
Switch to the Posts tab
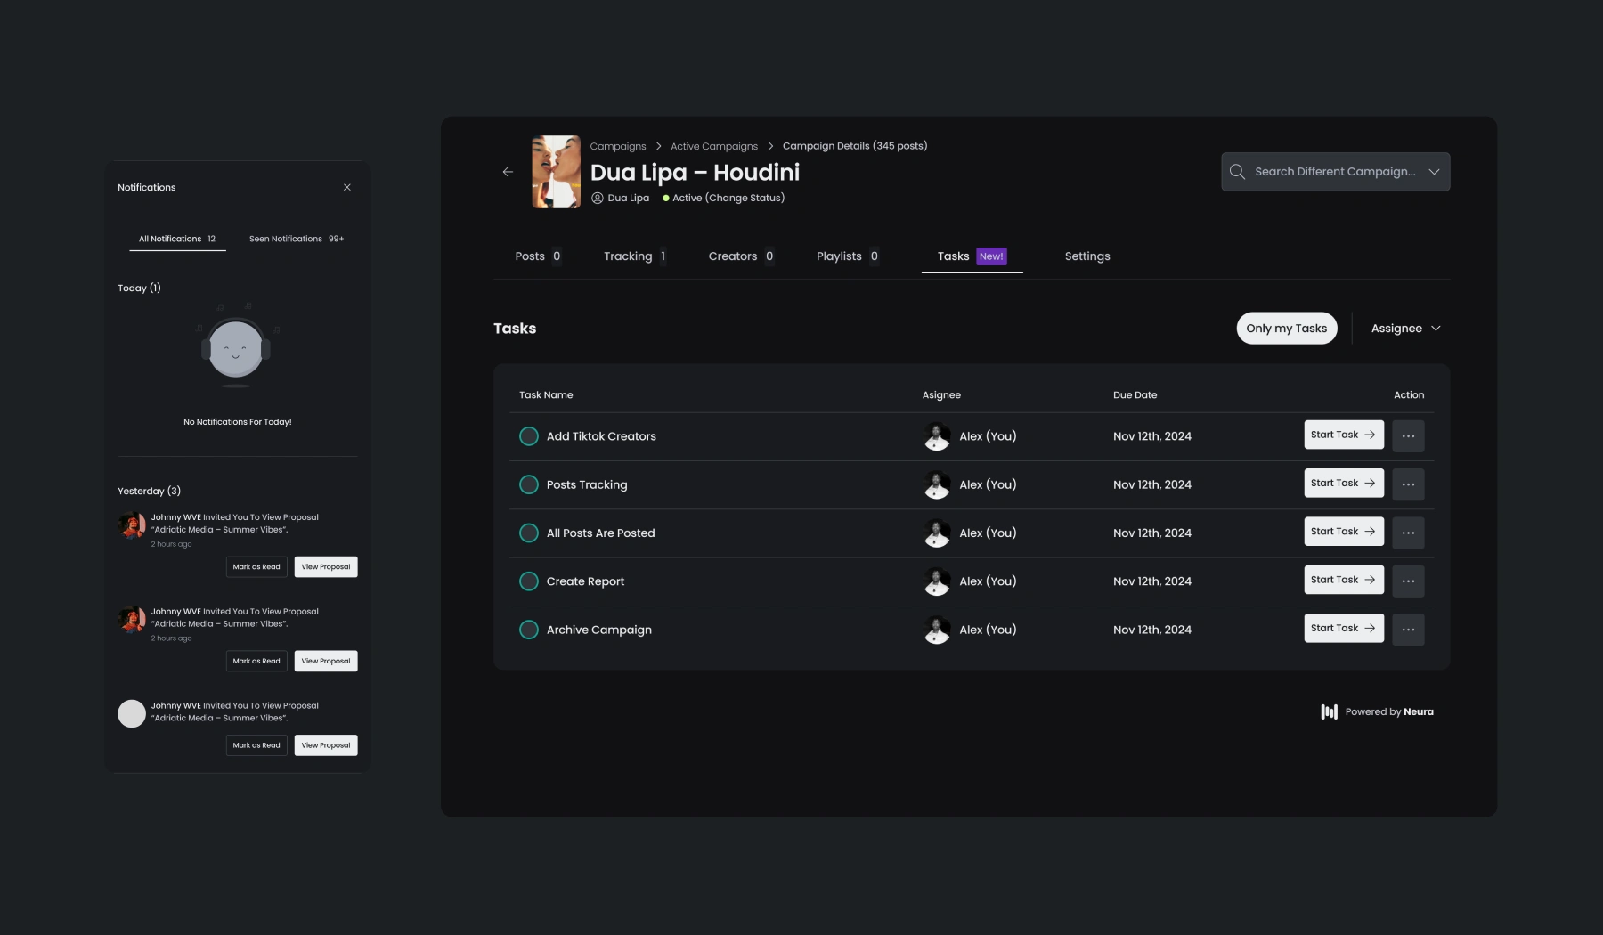pyautogui.click(x=538, y=256)
